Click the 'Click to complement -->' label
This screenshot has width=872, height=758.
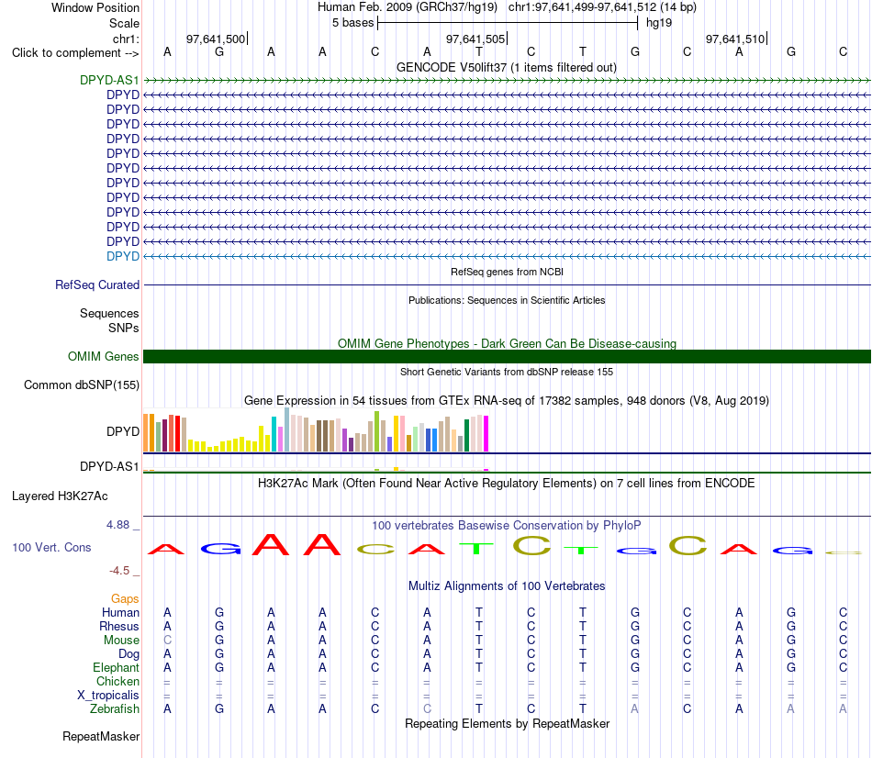tap(75, 53)
